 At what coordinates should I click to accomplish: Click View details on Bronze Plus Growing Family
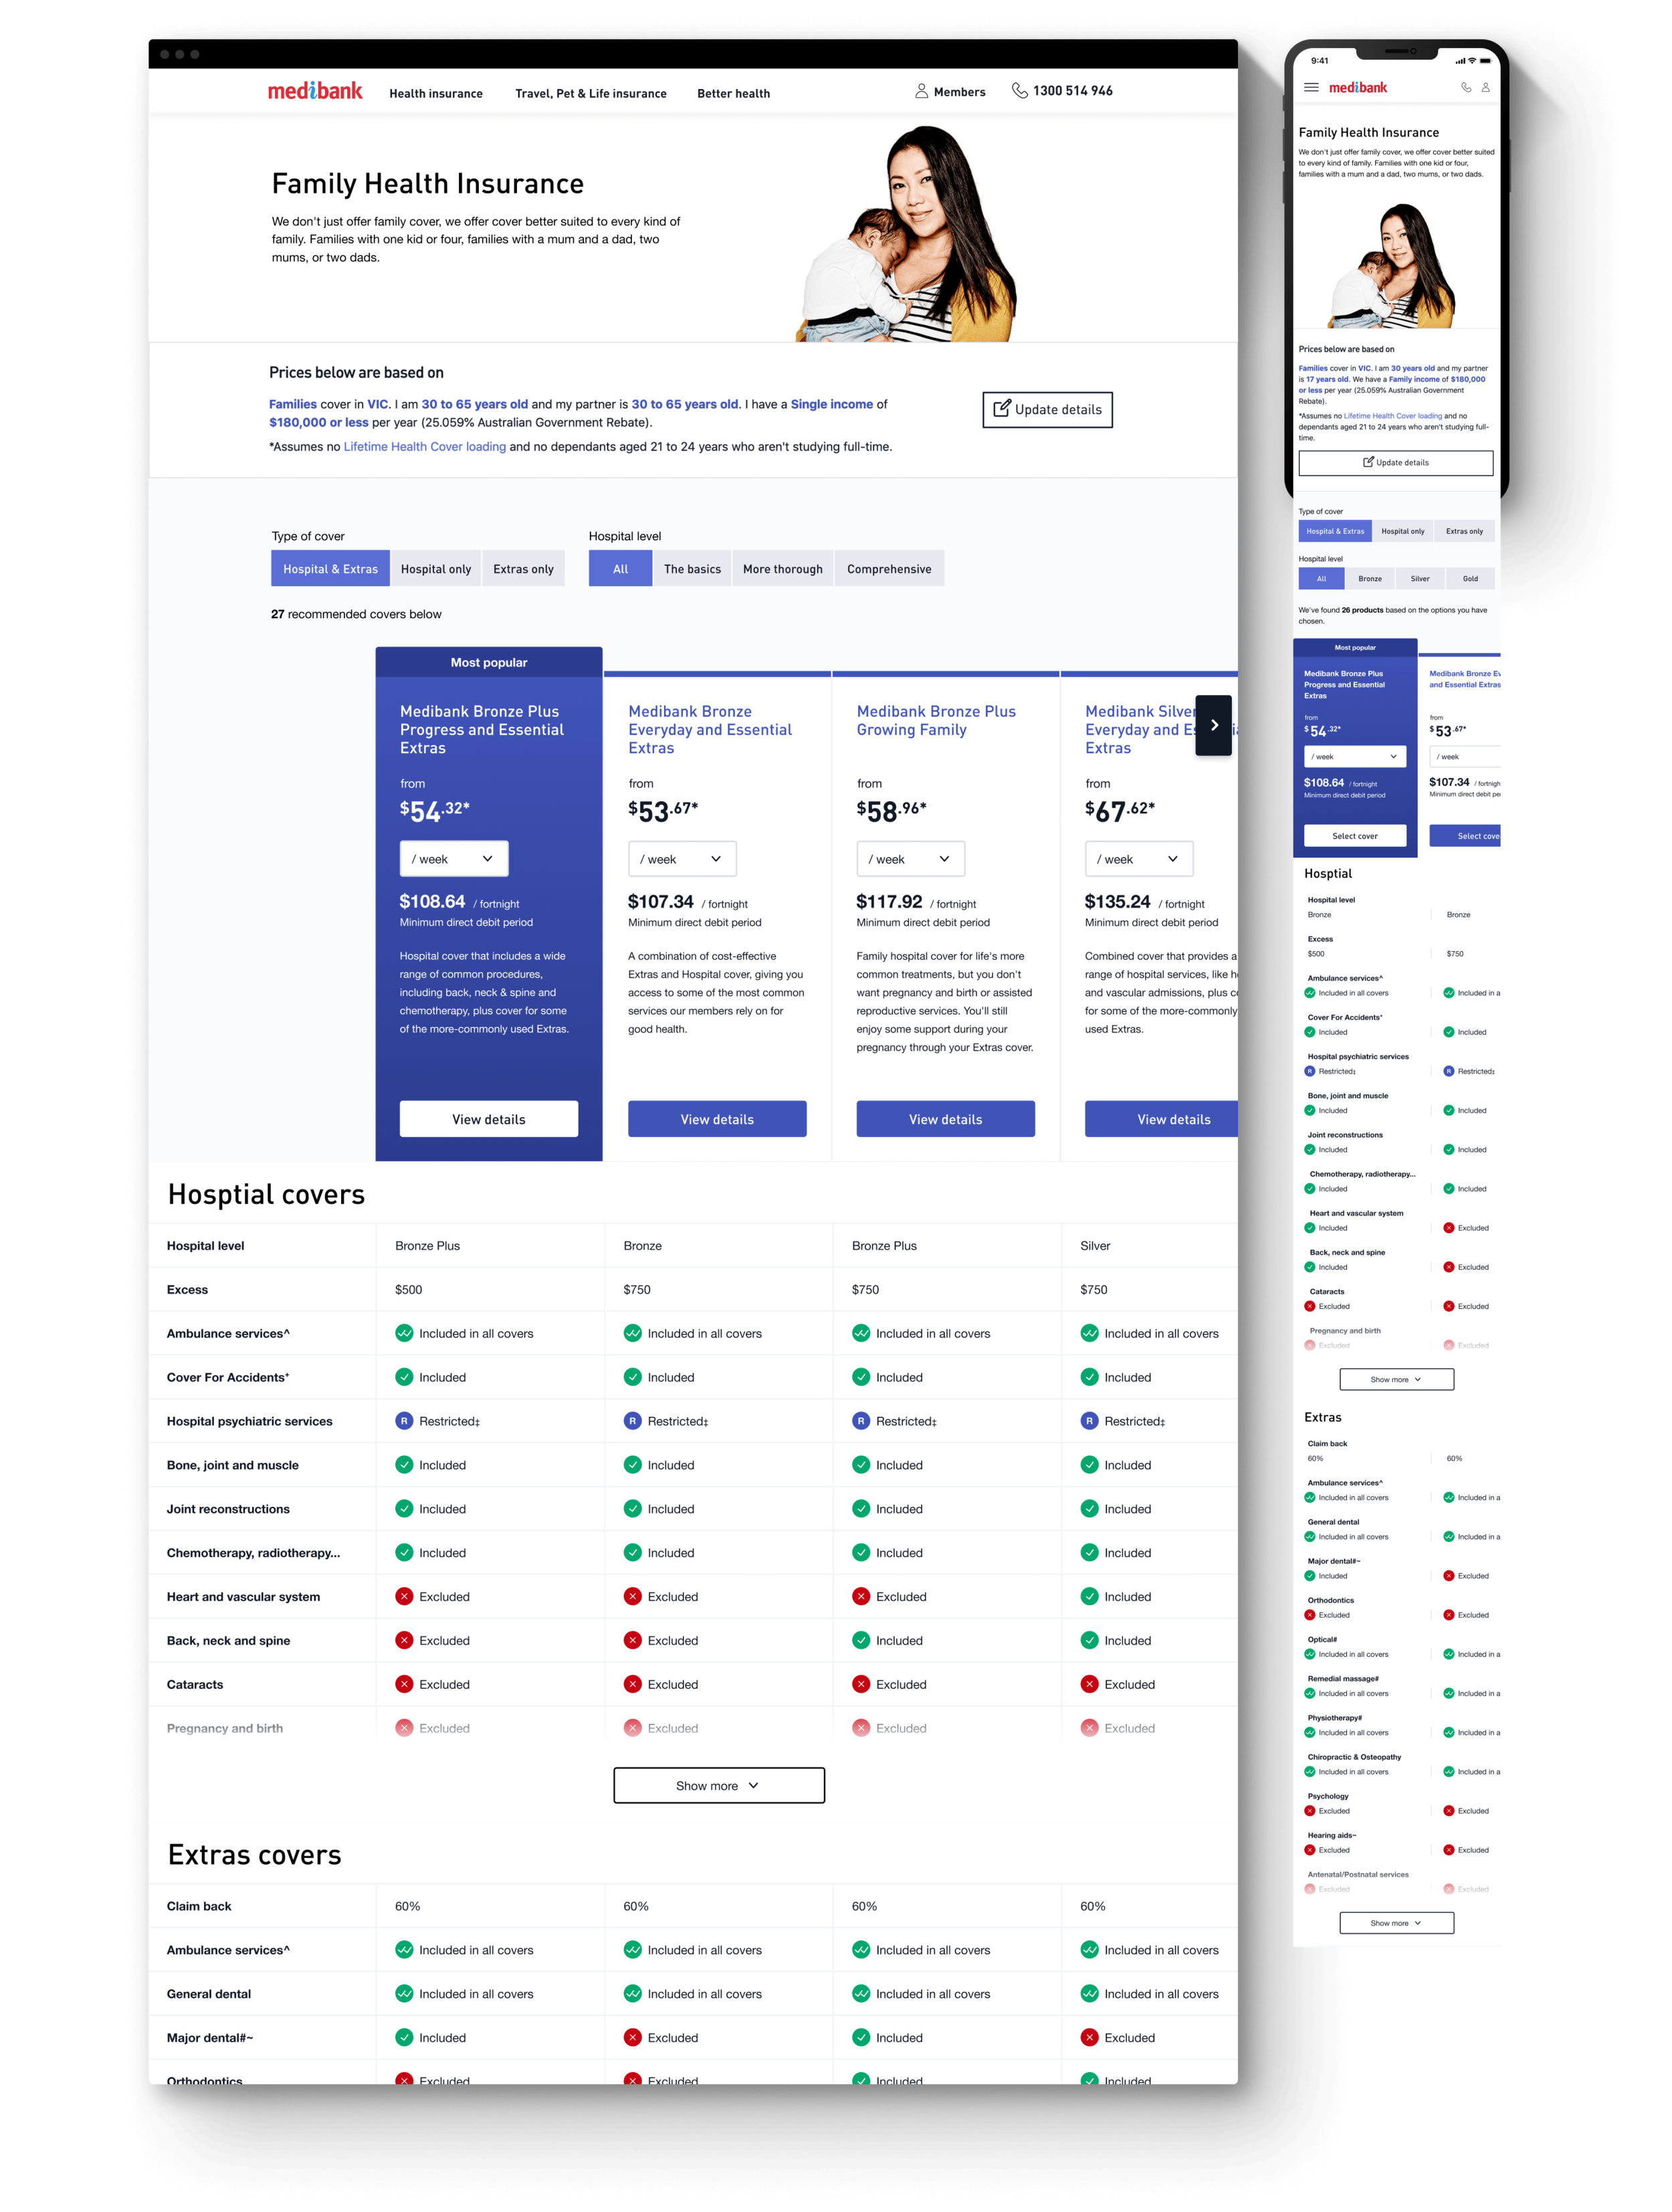tap(945, 1119)
